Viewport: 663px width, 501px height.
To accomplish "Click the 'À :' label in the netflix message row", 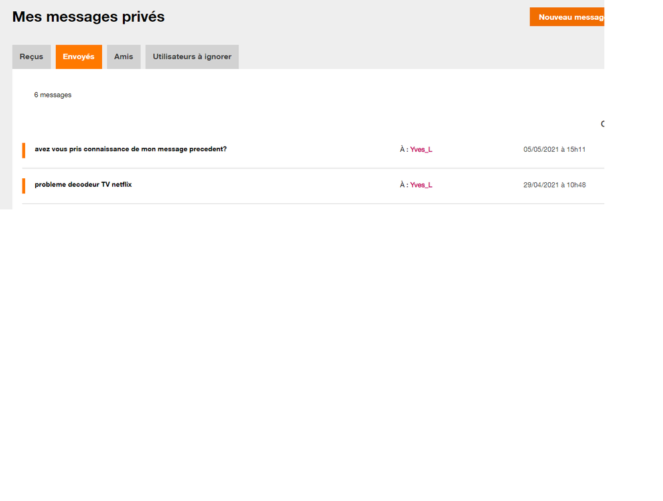I will pos(404,186).
